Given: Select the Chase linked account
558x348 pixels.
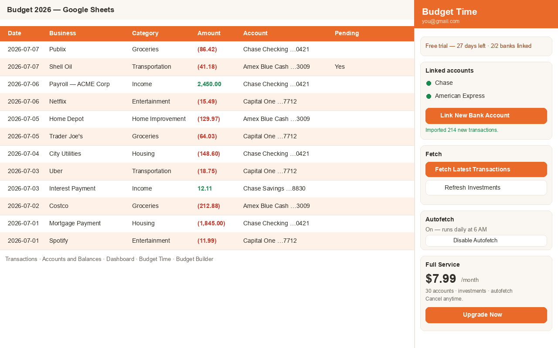Looking at the screenshot, I should click(444, 83).
